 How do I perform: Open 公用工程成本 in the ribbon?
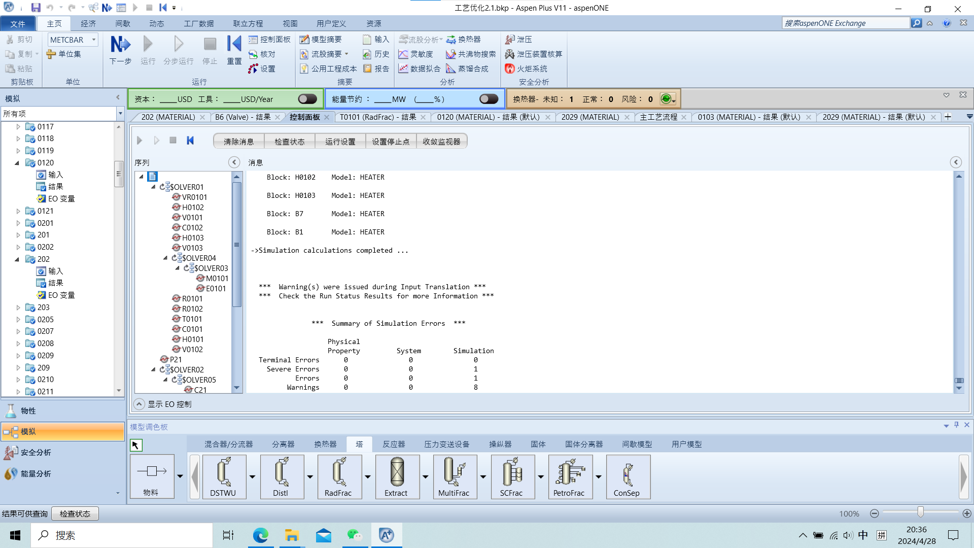tap(328, 68)
